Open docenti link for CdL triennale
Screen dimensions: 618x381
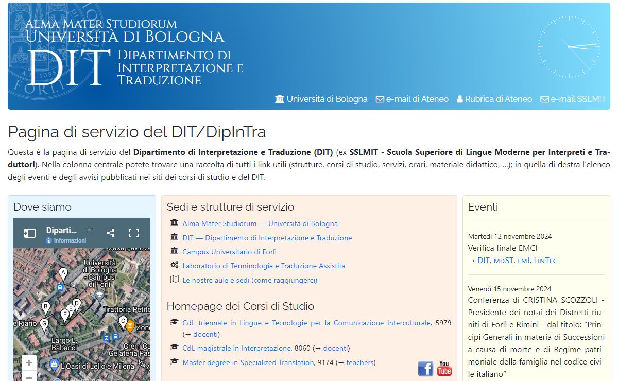pos(205,334)
